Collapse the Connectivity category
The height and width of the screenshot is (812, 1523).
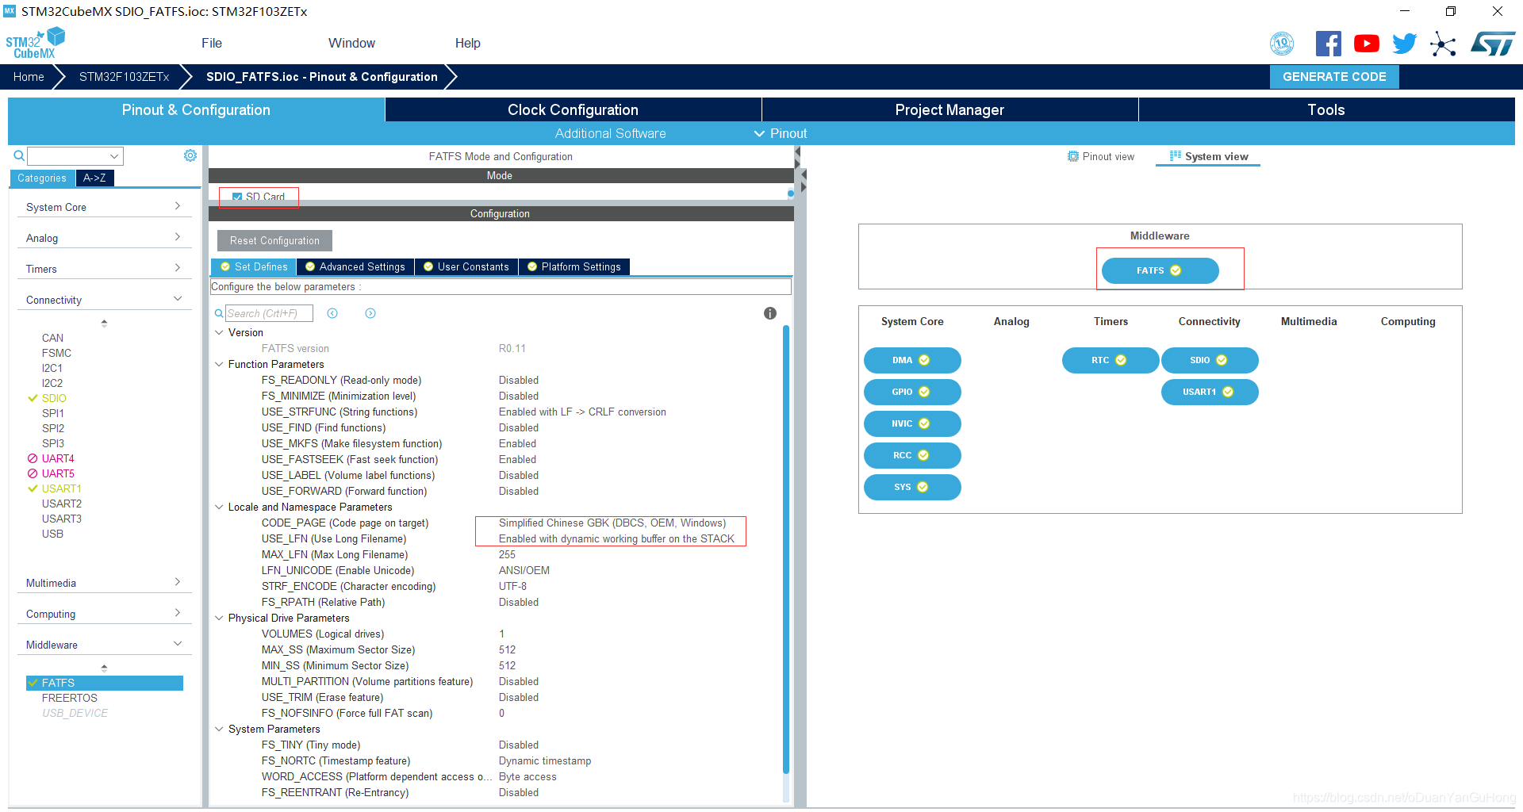click(104, 300)
